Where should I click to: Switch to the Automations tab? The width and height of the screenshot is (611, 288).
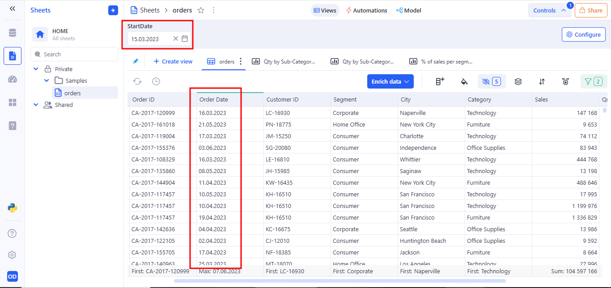tap(366, 10)
